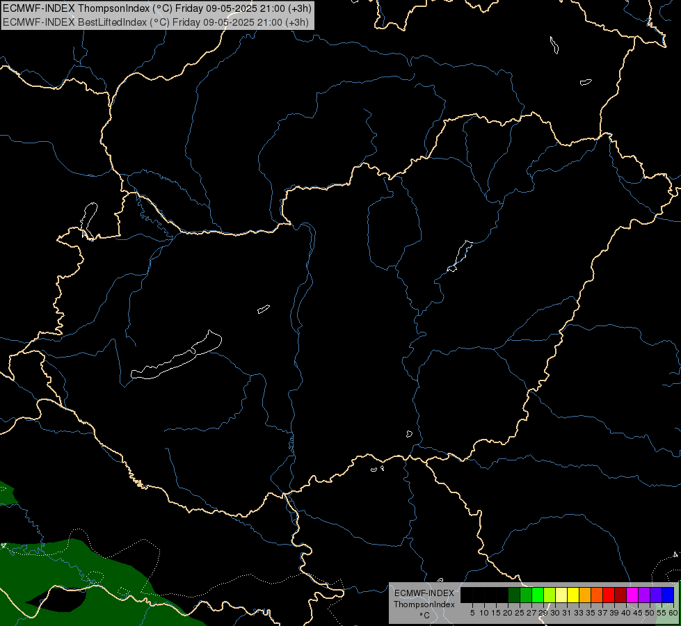Click the indigo 50–55 legend swatch
Viewport: 681px width, 626px height.
click(656, 595)
